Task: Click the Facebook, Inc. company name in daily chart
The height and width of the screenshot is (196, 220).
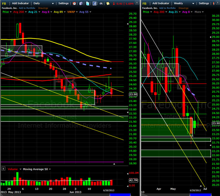Action: pyautogui.click(x=9, y=8)
